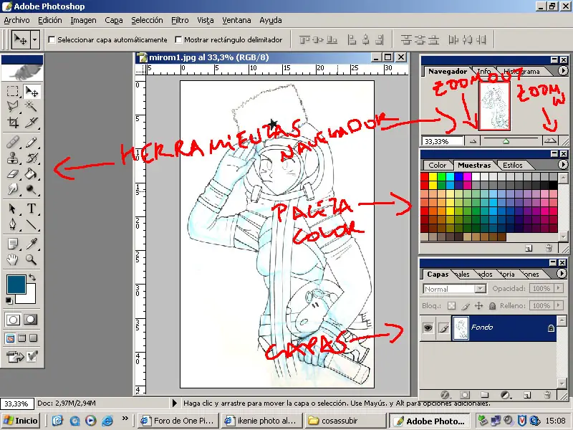
Task: Select the Eyedropper tool
Action: coord(32,244)
